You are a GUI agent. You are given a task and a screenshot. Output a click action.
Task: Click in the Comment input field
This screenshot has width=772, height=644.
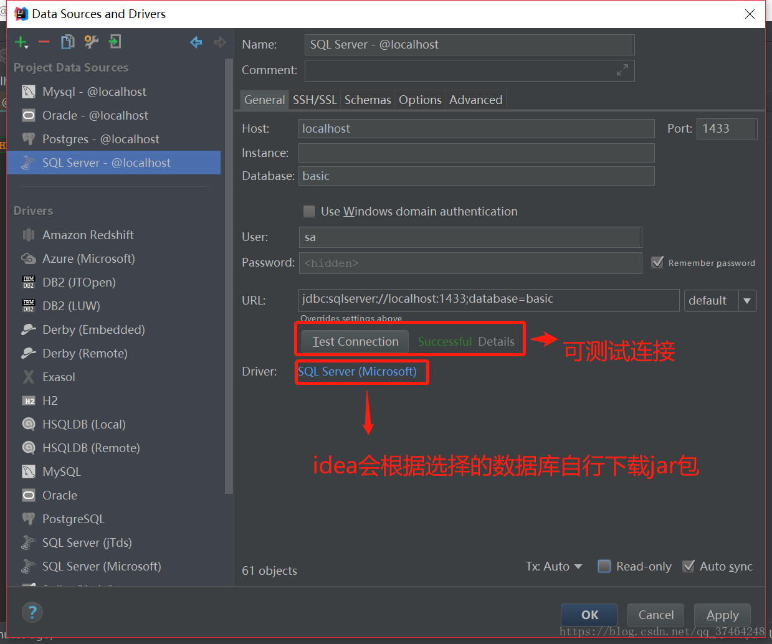pos(469,70)
